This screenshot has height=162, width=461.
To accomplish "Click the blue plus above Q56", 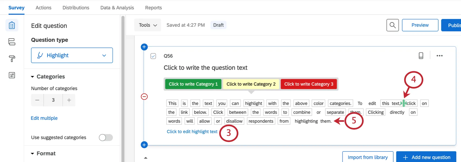I will tap(144, 47).
